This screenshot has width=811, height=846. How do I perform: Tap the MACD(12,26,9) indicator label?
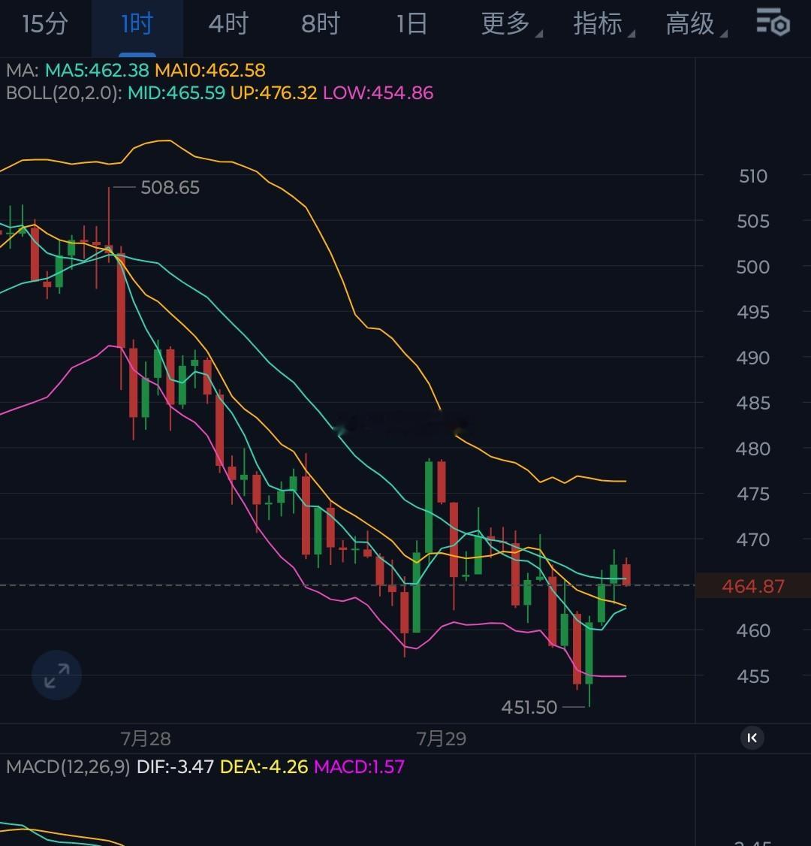[x=68, y=766]
